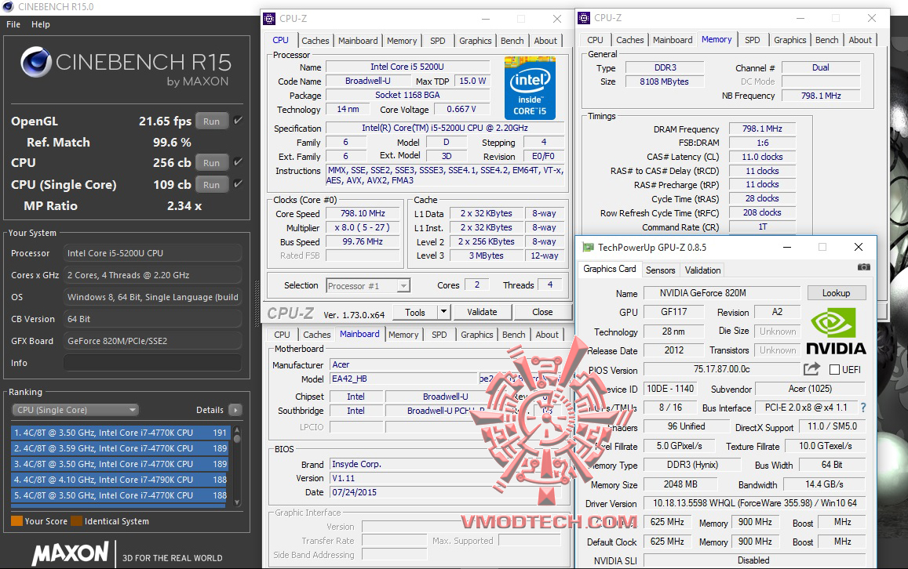Click the GPU-Z camera screenshot icon

(x=863, y=267)
